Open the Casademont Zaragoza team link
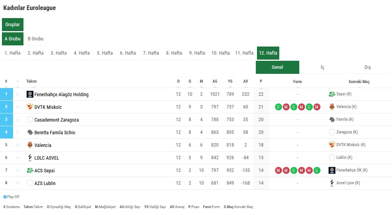Image resolution: width=392 pixels, height=215 pixels. (x=57, y=120)
